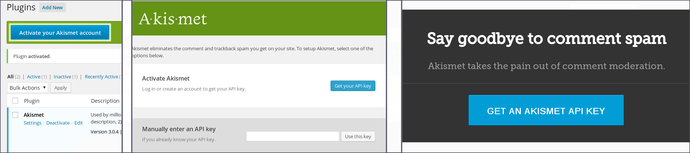Toggle the select-all plugins checkbox
Viewport: 690px width, 153px height.
(15, 101)
